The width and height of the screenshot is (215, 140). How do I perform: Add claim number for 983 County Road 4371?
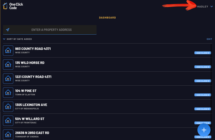click(x=203, y=53)
